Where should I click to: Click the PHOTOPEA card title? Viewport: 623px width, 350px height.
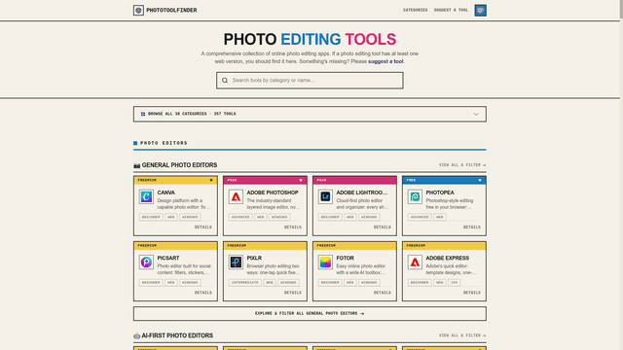click(440, 192)
